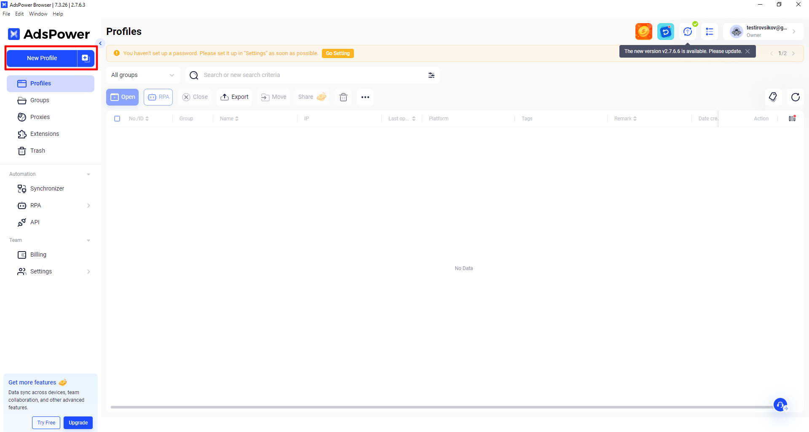809x432 pixels.
Task: Click the task list icon in header
Action: point(710,32)
